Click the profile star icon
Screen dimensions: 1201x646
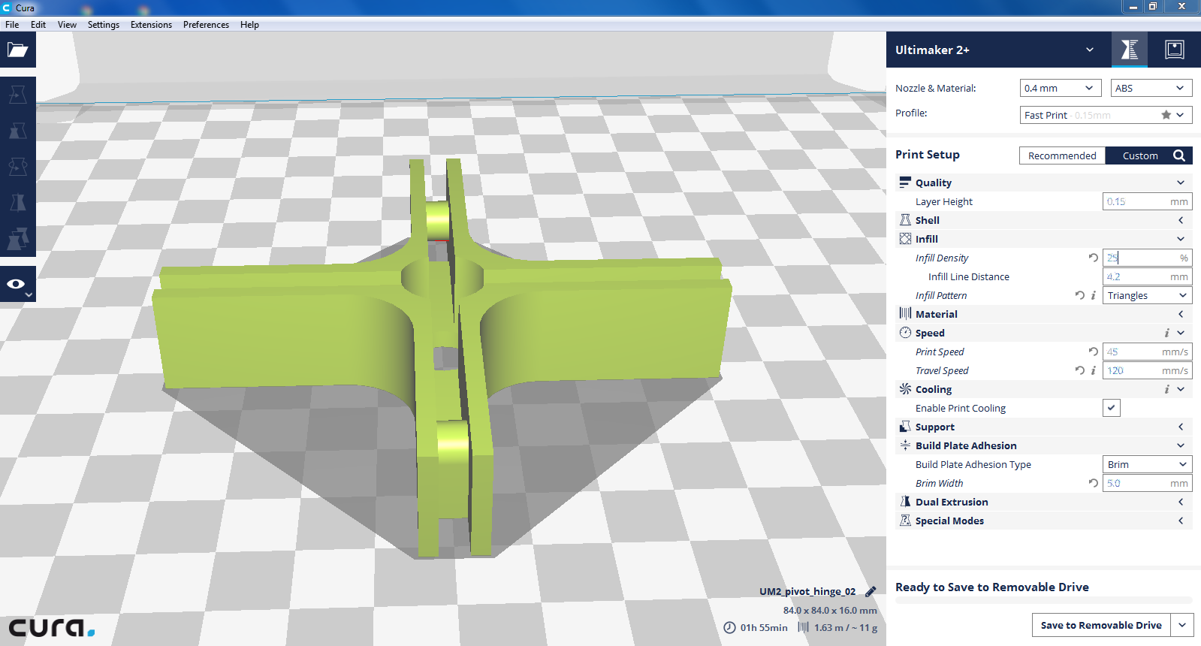[1166, 115]
